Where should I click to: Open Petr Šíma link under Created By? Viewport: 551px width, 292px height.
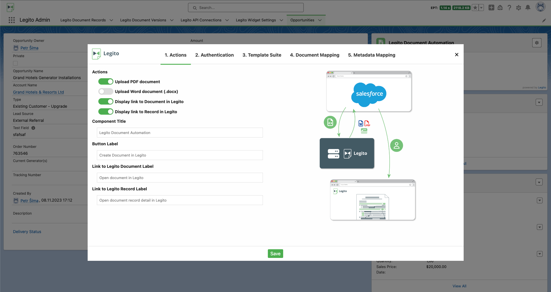30,200
